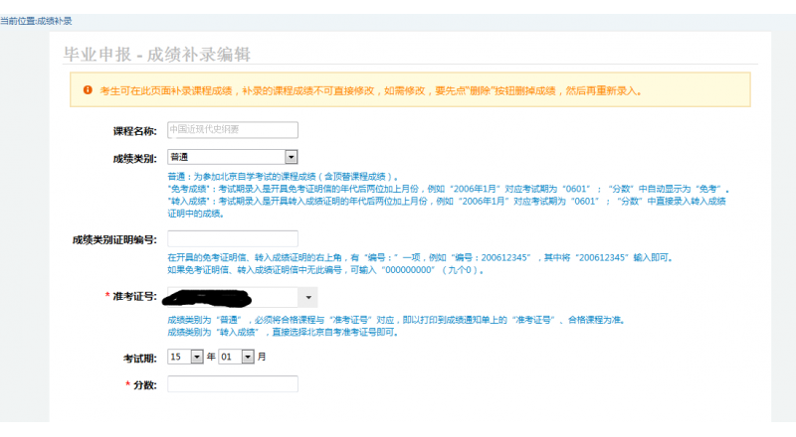Click the 毕业申报 - 成绩补录编辑 page heading
796x437 pixels.
point(156,54)
